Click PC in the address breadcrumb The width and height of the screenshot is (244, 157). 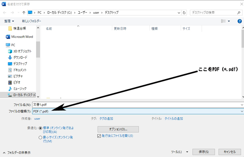(39, 13)
